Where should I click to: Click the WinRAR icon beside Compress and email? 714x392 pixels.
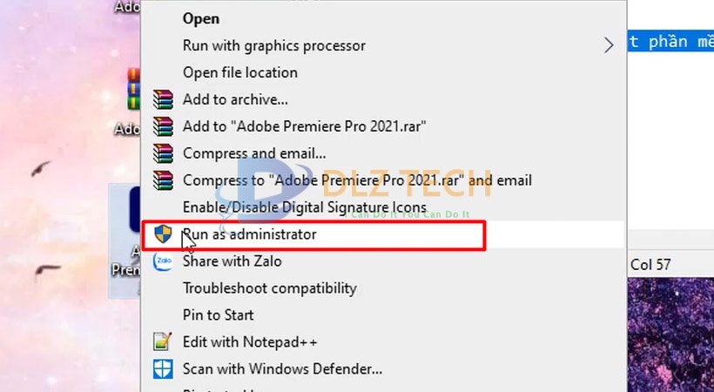162,153
